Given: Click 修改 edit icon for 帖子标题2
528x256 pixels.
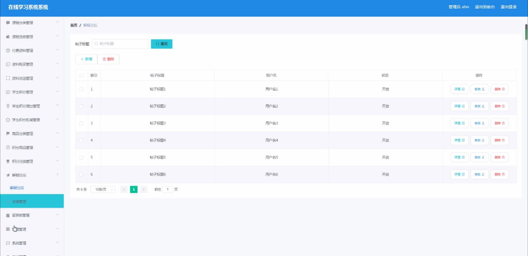Looking at the screenshot, I should point(480,106).
